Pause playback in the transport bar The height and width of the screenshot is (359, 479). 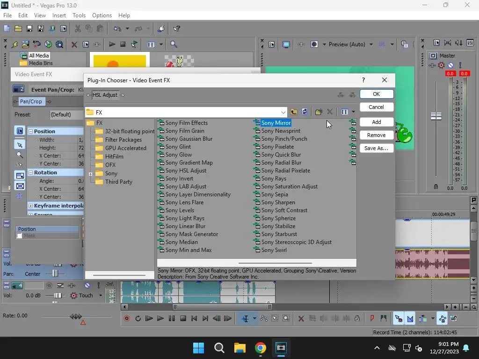[172, 318]
